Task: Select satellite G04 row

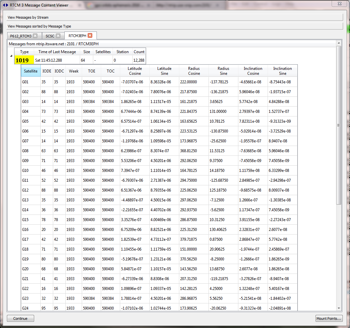Action: pos(159,111)
